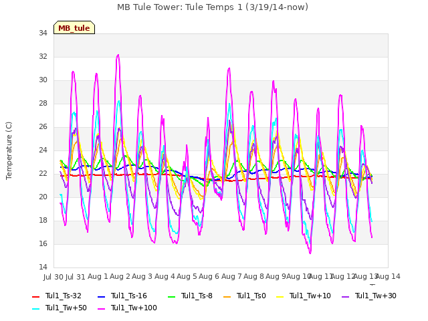Click the Aug 8 date label

click(254, 277)
